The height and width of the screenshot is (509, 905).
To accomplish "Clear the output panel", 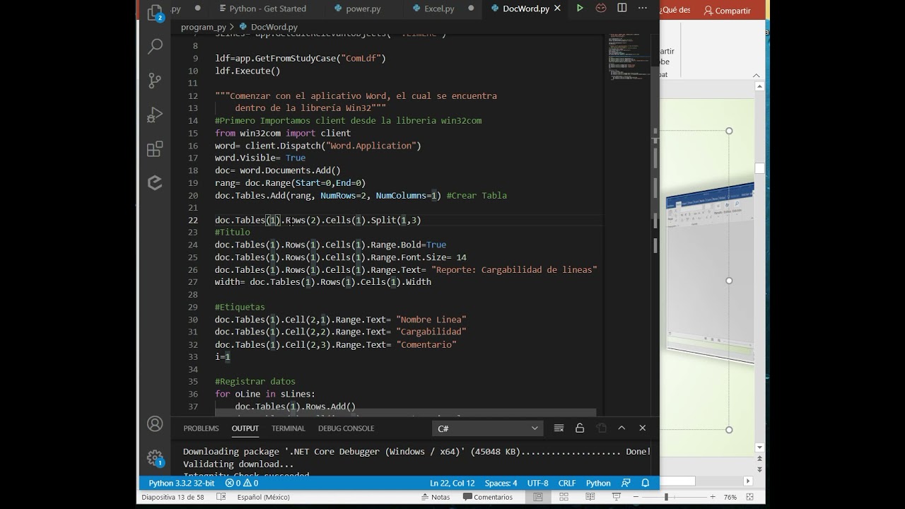I will tap(559, 428).
